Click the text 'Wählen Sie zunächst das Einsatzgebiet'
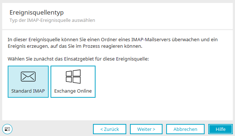235x136 pixels. (51, 59)
